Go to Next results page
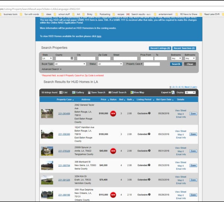This screenshot has width=224, height=202. tap(187, 87)
